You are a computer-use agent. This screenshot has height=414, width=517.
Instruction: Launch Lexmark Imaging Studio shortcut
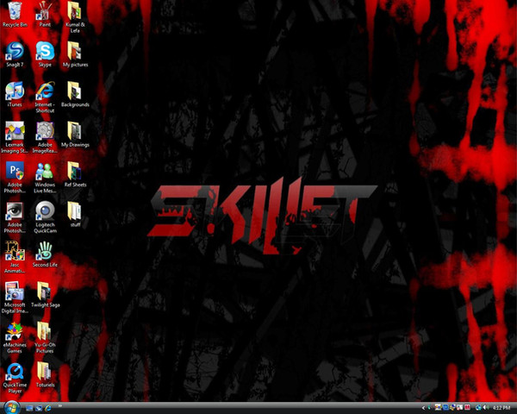coord(15,137)
